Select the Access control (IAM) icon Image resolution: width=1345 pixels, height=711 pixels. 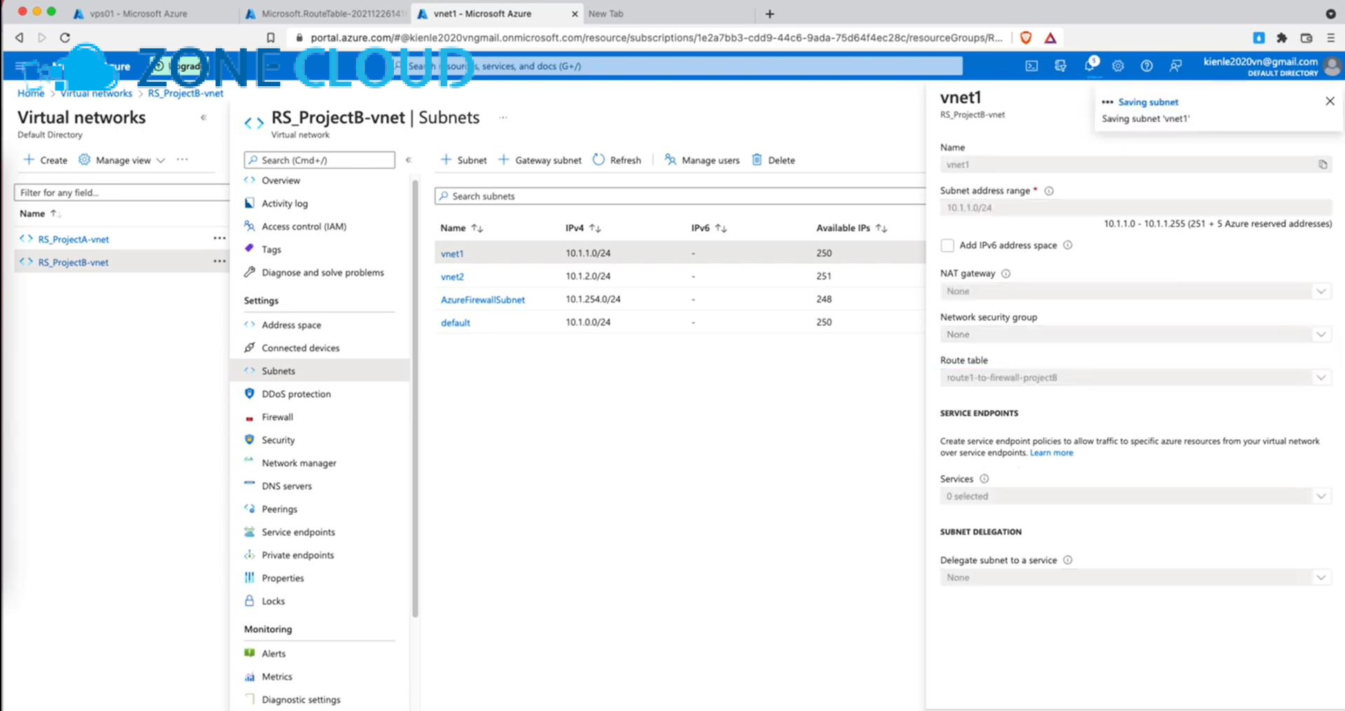click(248, 226)
